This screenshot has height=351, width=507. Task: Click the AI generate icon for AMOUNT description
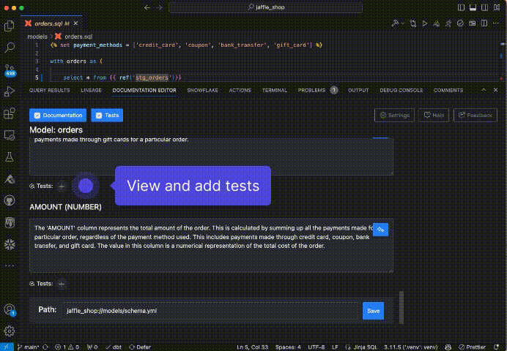click(380, 230)
